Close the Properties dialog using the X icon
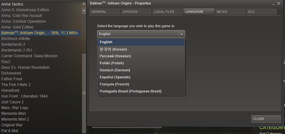This screenshot has width=285, height=134. [280, 4]
